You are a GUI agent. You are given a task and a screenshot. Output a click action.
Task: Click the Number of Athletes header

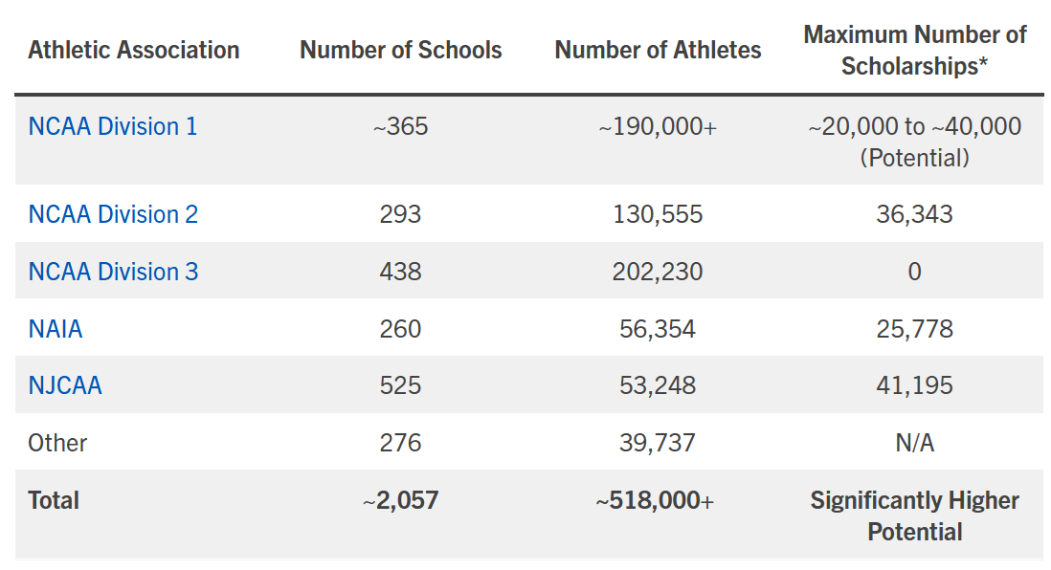pos(658,50)
